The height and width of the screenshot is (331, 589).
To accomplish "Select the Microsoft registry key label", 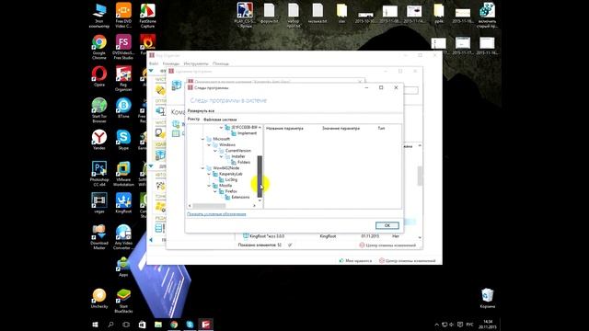I will click(x=221, y=139).
